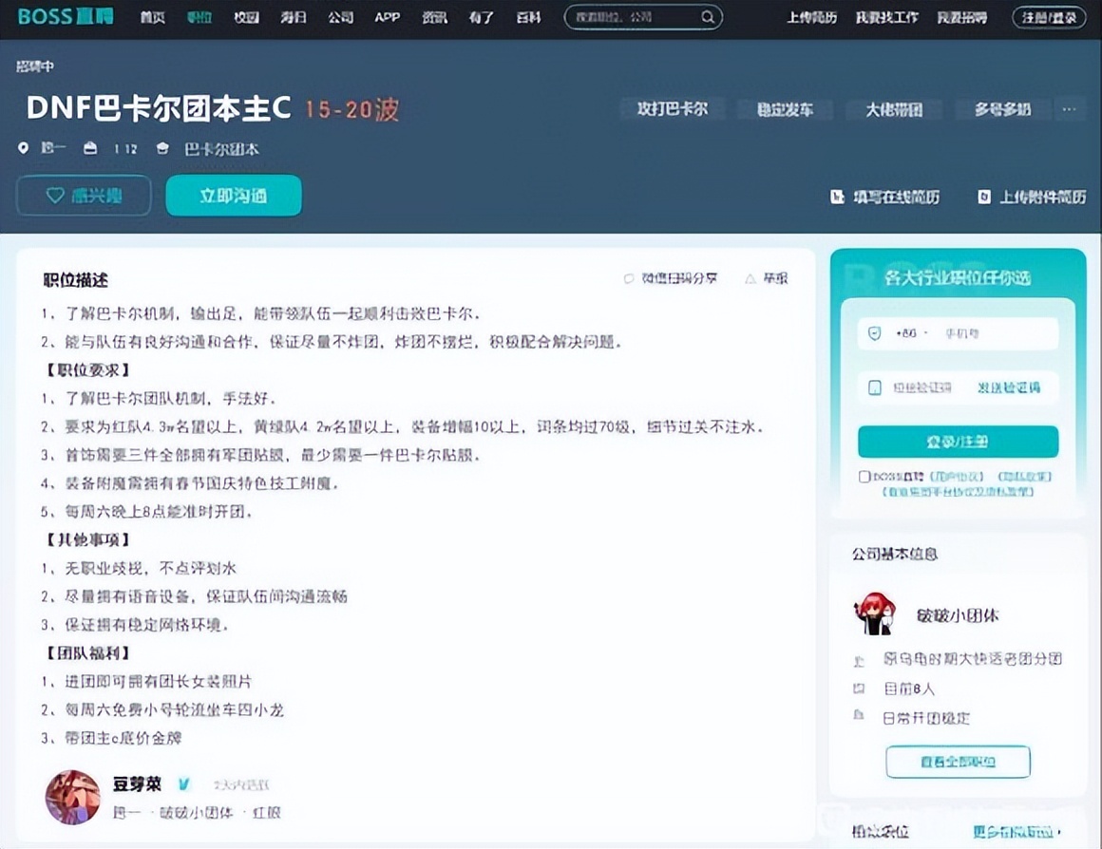
Task: Click the 查看全部职位 button
Action: tap(958, 762)
